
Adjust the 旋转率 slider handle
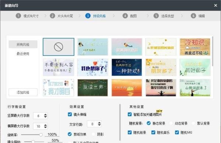(x=41, y=135)
